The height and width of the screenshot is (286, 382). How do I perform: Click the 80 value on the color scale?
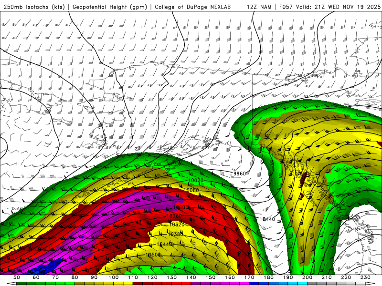click(75, 277)
